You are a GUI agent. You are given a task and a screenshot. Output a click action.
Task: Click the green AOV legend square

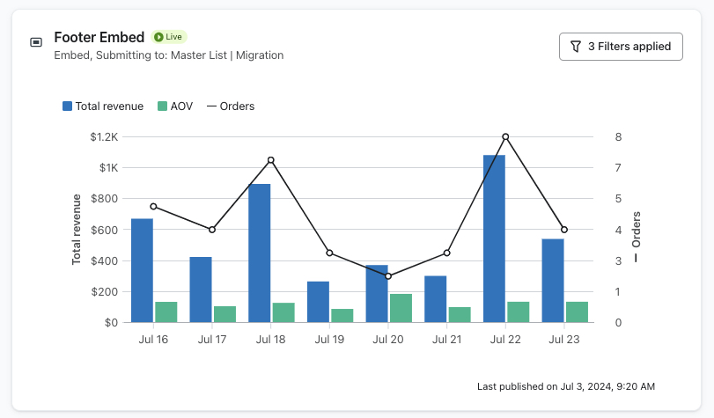click(x=162, y=106)
